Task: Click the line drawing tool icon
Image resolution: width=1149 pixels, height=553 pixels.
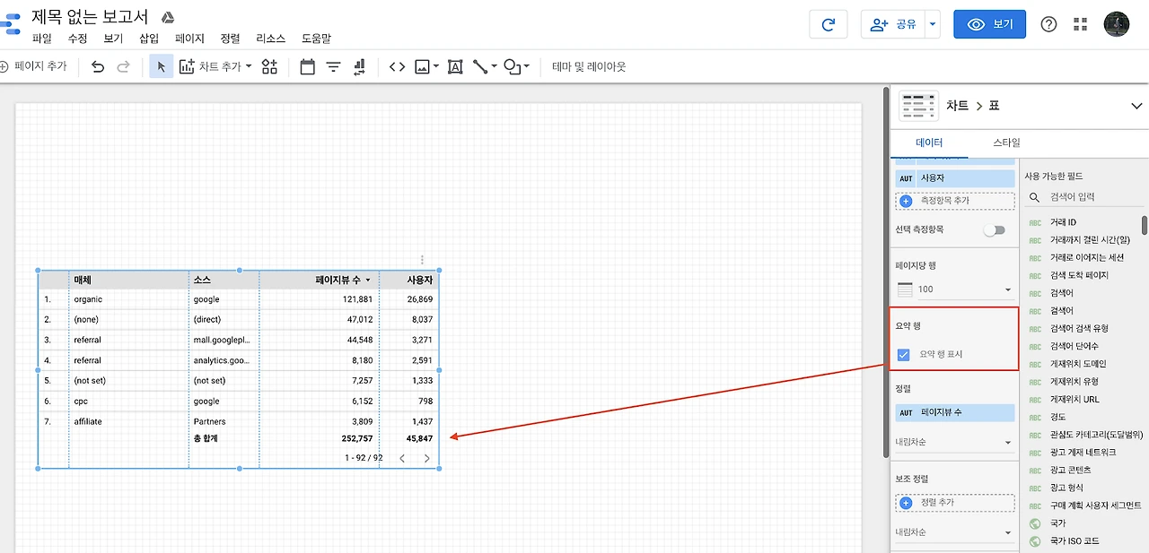Action: tap(480, 66)
